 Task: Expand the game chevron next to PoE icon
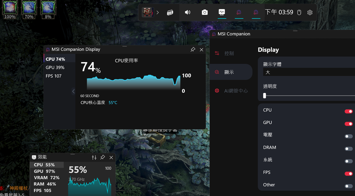pos(157,12)
